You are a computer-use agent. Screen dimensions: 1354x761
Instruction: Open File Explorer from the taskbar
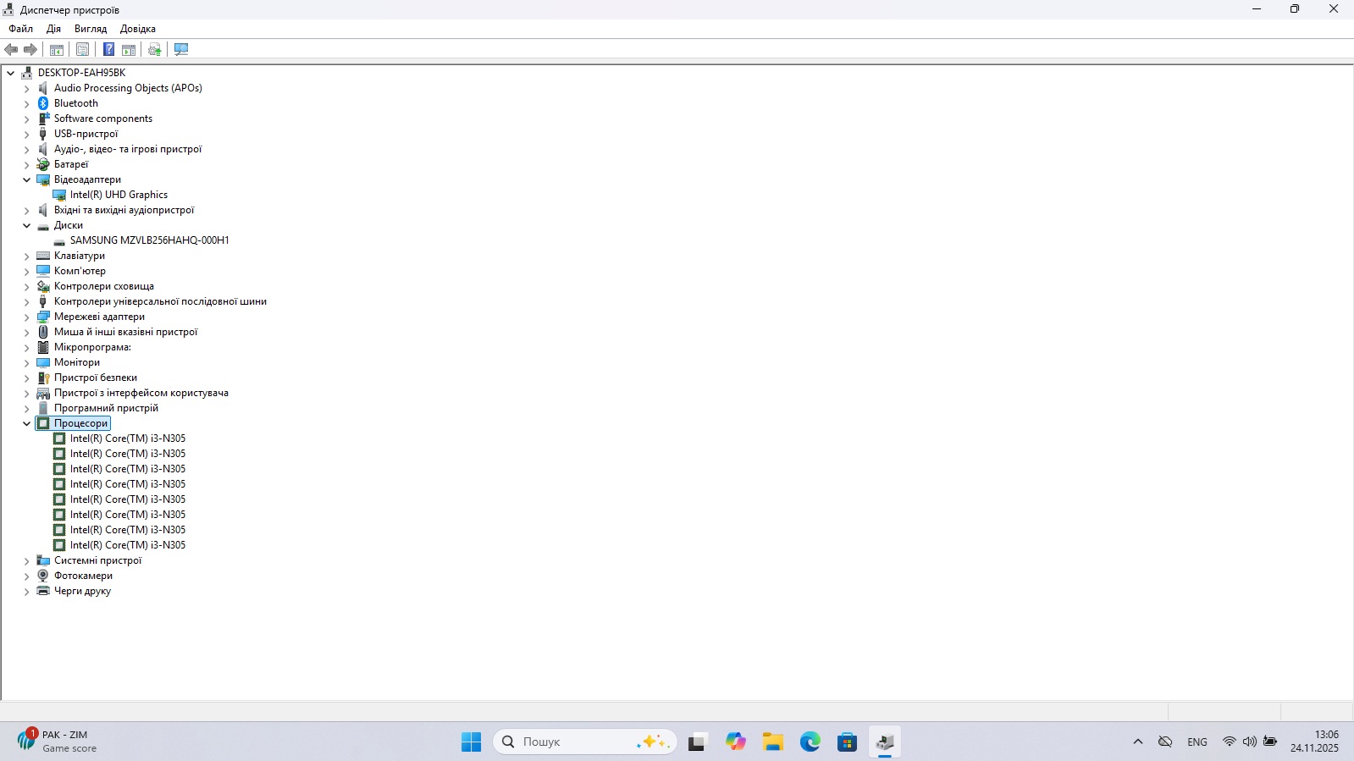point(772,742)
